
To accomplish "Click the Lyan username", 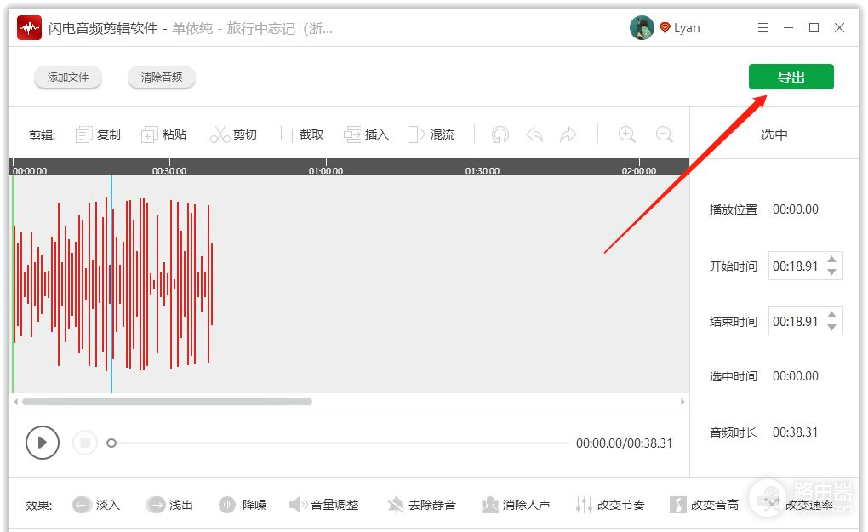I will point(687,28).
